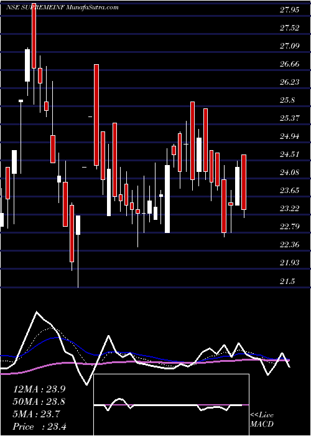Click the Price : 23.4 reading
Viewport: 311px width, 436px height.
[39, 427]
